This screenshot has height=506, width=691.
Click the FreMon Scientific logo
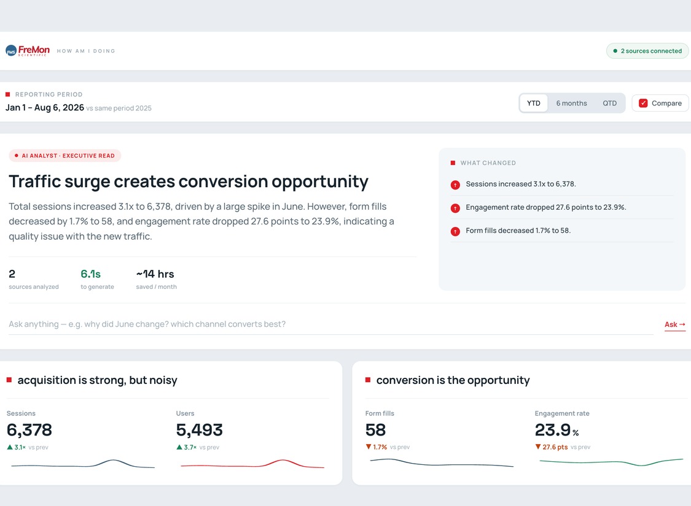27,50
